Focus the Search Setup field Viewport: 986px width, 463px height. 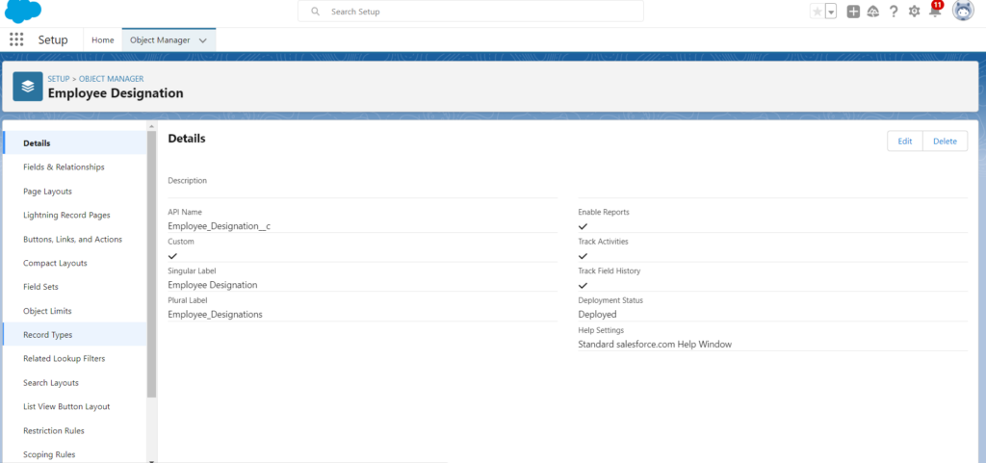pos(470,12)
